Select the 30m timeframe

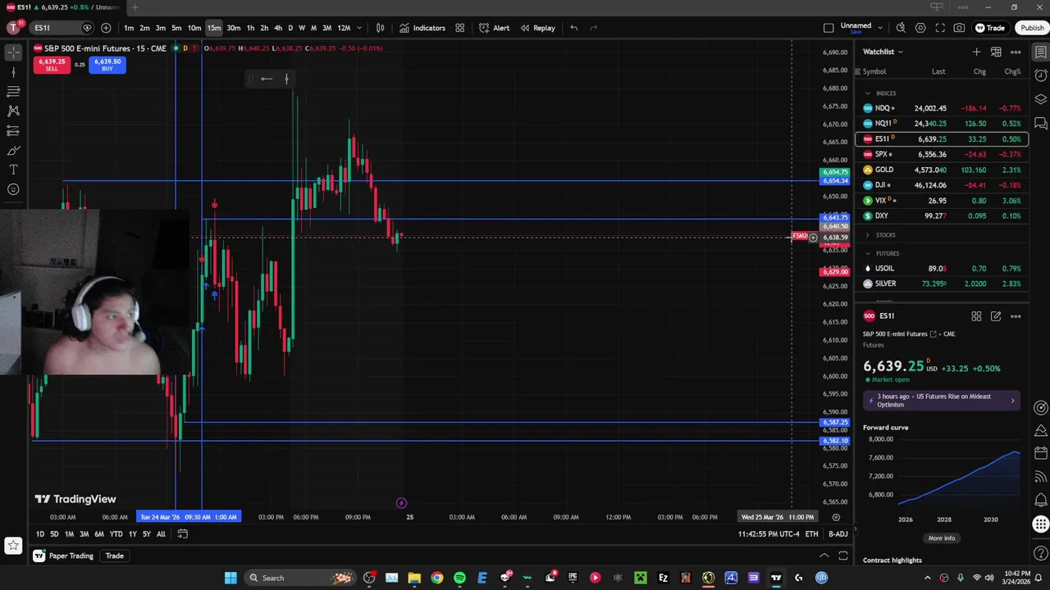click(x=234, y=28)
